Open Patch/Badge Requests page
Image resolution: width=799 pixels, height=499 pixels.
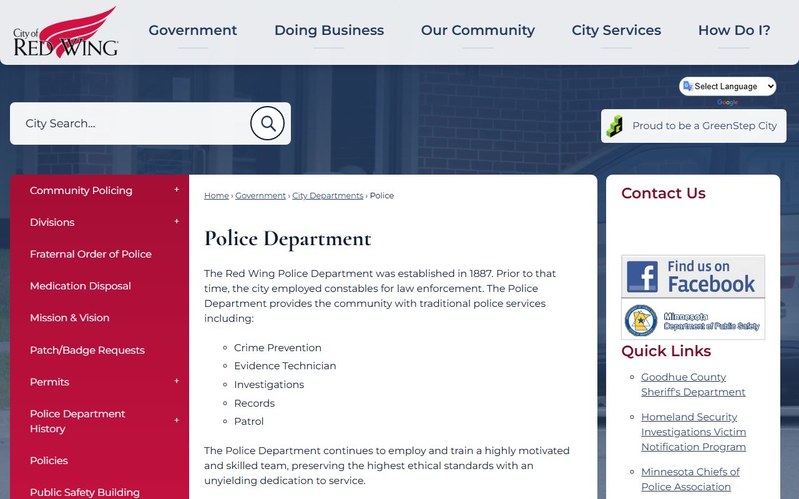point(87,351)
